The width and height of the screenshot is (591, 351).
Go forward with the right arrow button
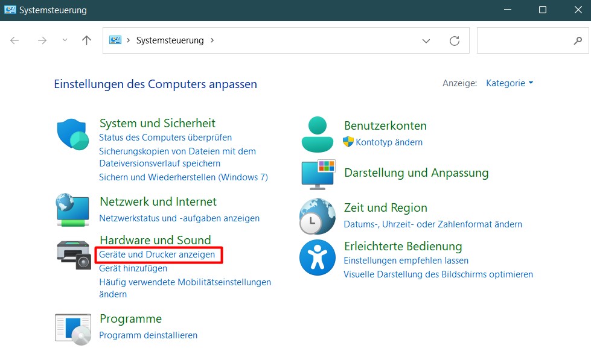pos(42,40)
